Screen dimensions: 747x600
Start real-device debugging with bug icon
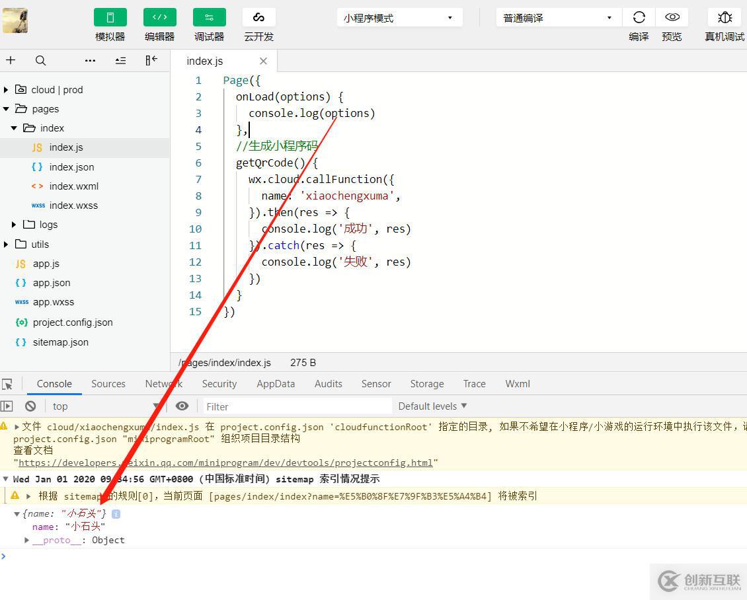(x=725, y=18)
